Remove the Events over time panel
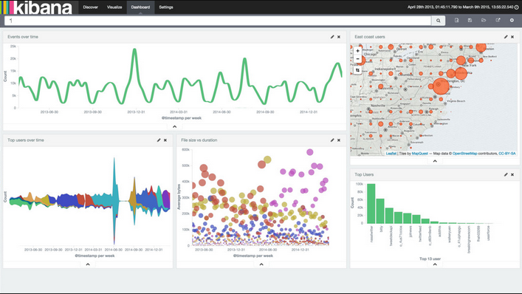This screenshot has width=522, height=294. [339, 37]
